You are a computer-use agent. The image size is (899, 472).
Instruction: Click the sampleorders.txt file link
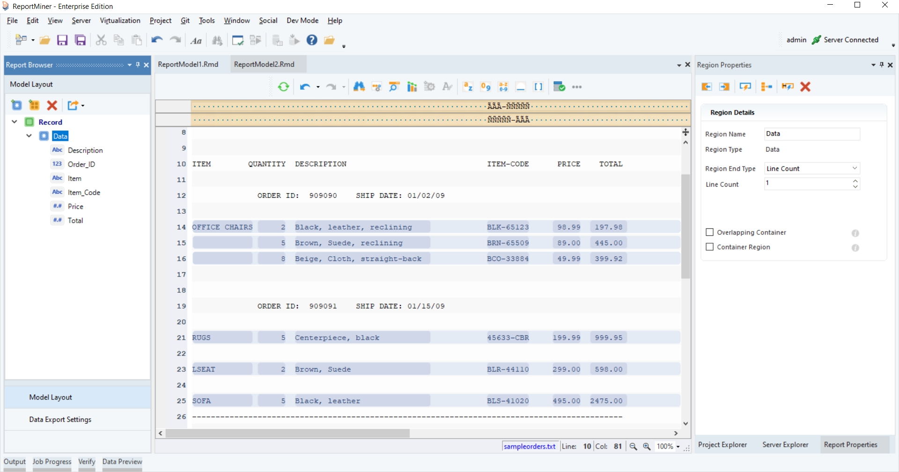(x=530, y=447)
